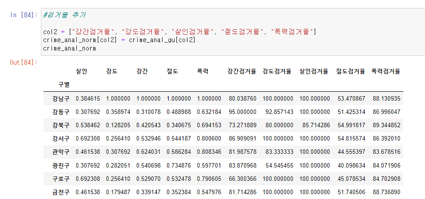Click 구로구 폭력 value 0.790605
The width and height of the screenshot is (425, 199).
pyautogui.click(x=209, y=179)
